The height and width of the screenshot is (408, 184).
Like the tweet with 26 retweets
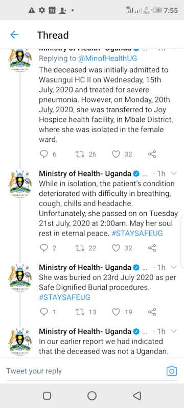pyautogui.click(x=116, y=154)
